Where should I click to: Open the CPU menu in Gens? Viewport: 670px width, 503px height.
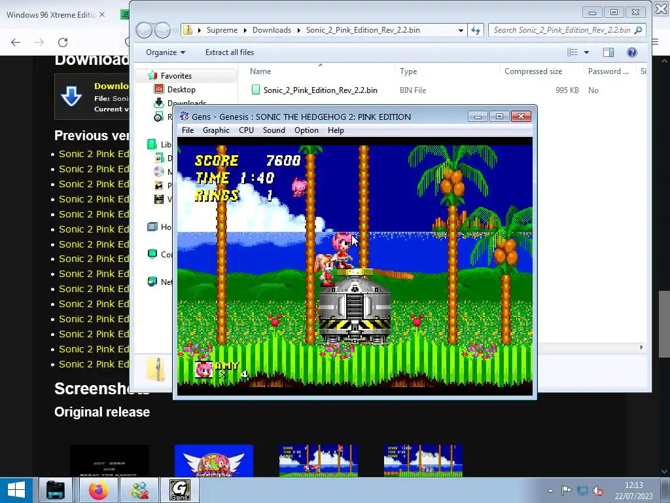(246, 130)
